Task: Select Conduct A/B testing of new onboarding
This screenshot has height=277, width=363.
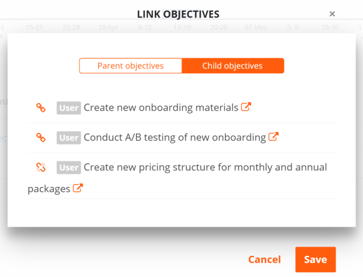Action: coord(175,137)
